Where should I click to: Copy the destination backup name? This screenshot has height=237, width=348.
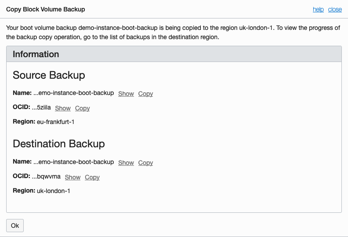[x=145, y=163]
